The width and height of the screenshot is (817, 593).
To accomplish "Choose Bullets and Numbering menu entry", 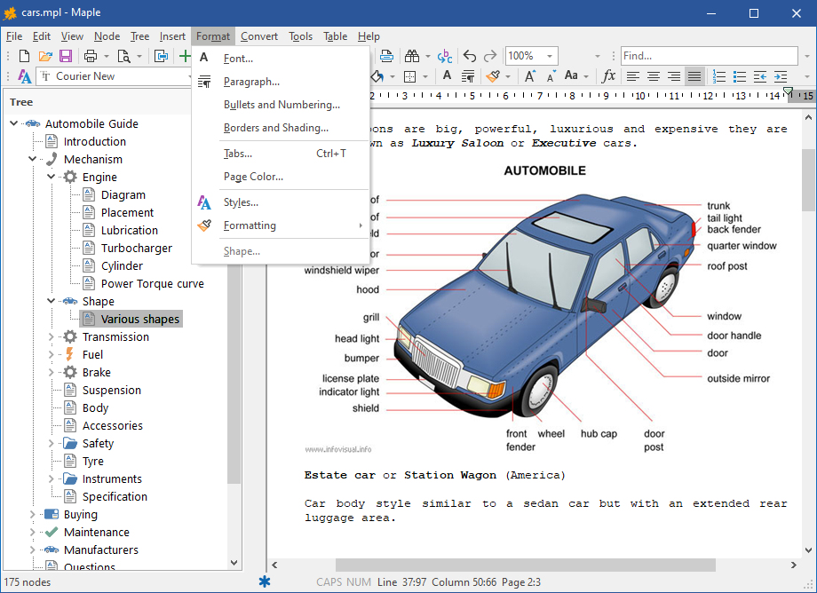I will click(282, 105).
